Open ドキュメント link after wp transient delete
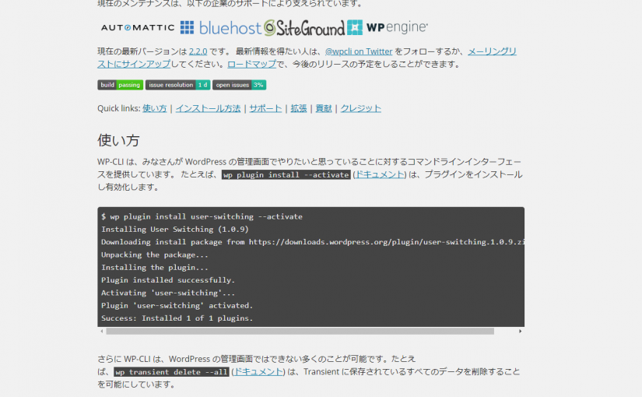The image size is (642, 397). click(258, 371)
